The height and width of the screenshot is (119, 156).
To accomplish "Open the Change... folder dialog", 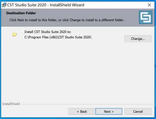I will 138,39.
